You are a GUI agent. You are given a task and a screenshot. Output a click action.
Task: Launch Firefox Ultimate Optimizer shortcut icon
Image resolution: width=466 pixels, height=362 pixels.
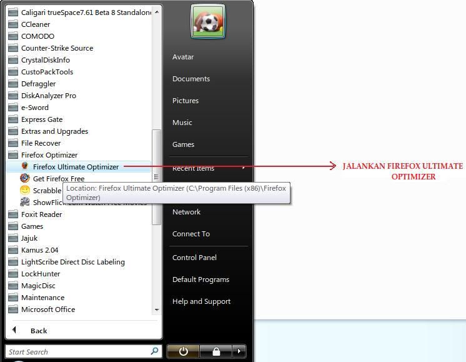(x=25, y=166)
